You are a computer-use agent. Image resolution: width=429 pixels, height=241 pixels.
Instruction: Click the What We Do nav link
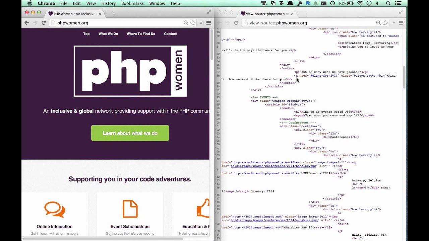108,34
